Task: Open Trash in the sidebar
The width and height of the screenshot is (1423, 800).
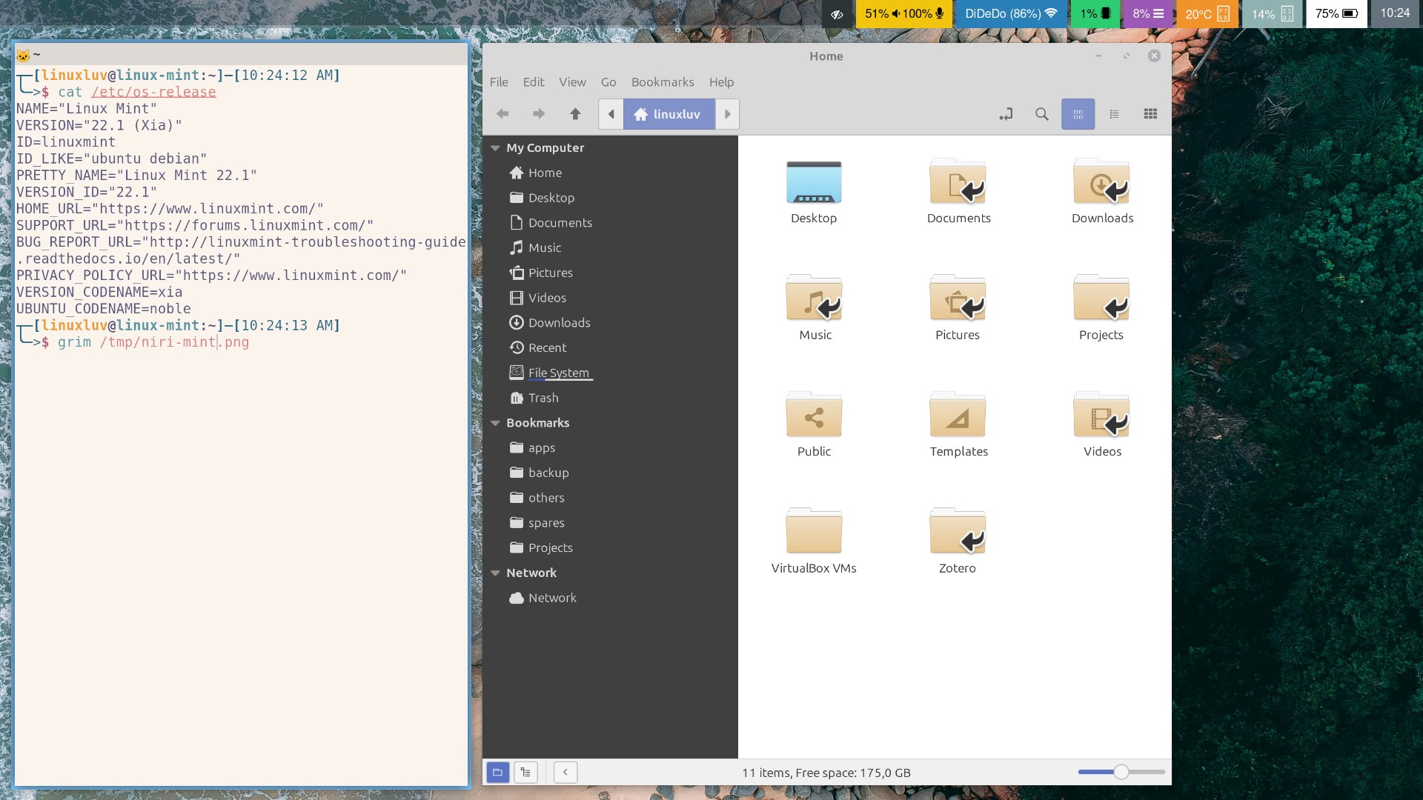Action: 543,398
